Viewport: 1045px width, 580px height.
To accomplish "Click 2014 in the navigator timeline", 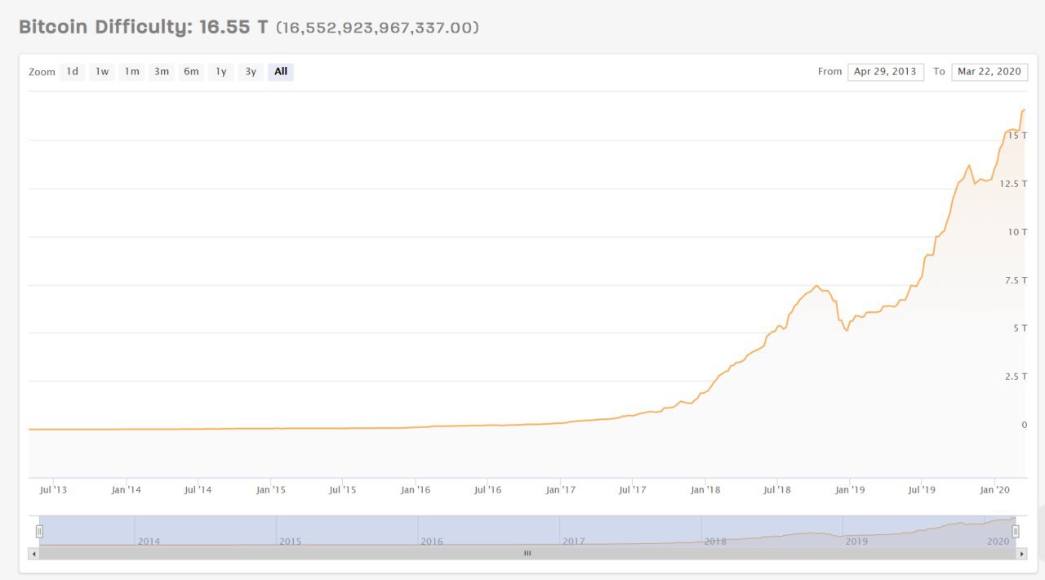I will pos(149,542).
